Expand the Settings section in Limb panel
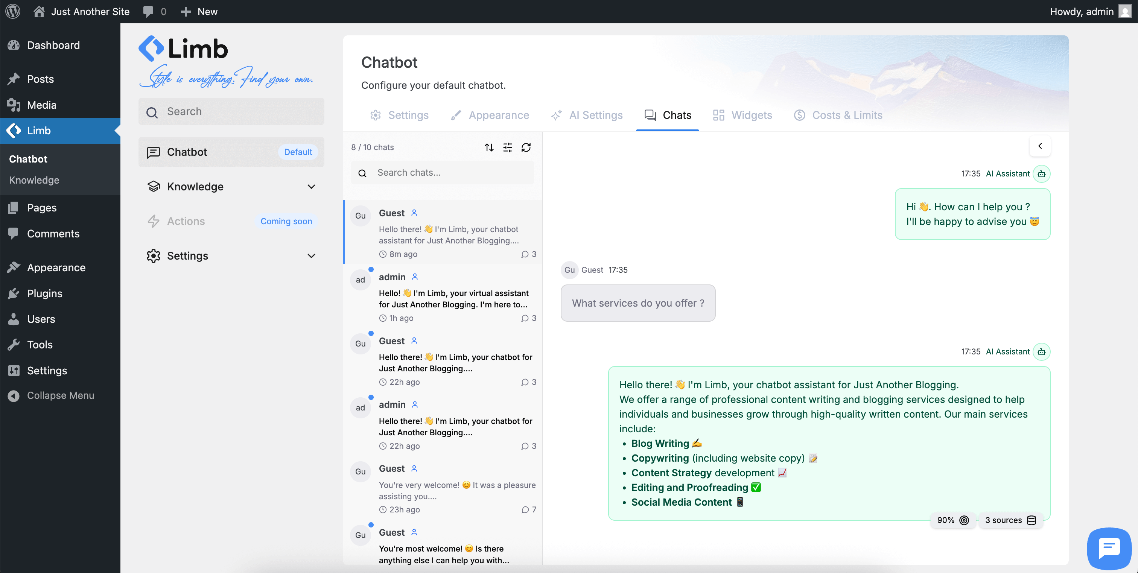 pos(312,256)
